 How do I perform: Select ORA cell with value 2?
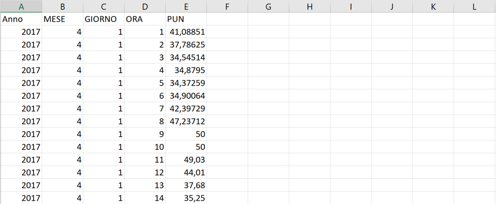click(145, 44)
